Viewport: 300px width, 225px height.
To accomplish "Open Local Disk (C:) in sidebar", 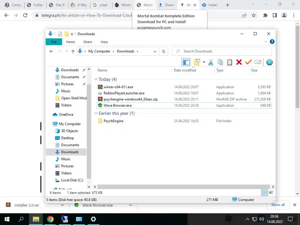I will 72,180.
